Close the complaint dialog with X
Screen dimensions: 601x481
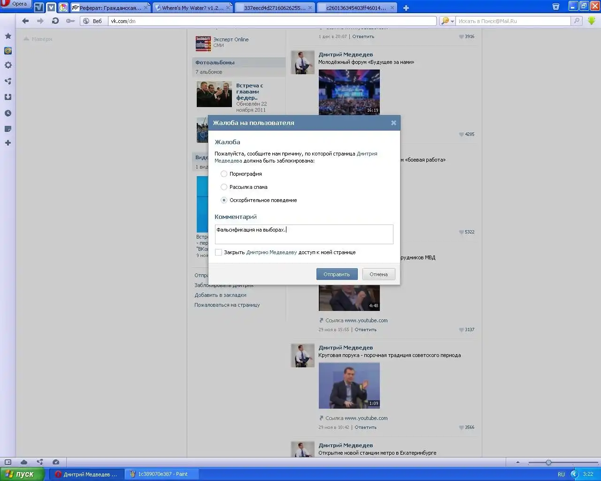click(393, 123)
